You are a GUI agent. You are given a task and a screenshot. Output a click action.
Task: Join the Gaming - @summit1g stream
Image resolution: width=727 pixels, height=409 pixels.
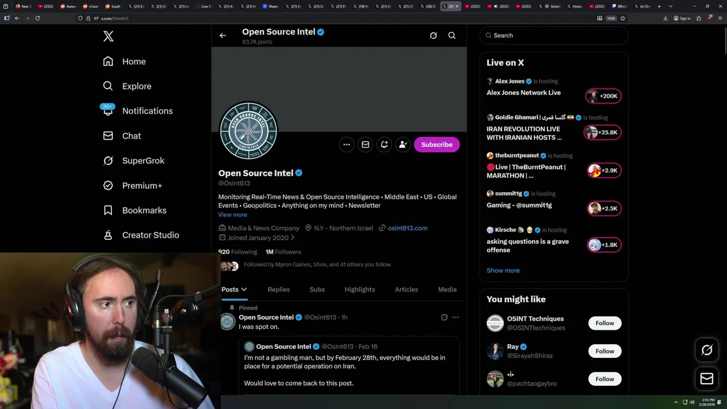[519, 205]
